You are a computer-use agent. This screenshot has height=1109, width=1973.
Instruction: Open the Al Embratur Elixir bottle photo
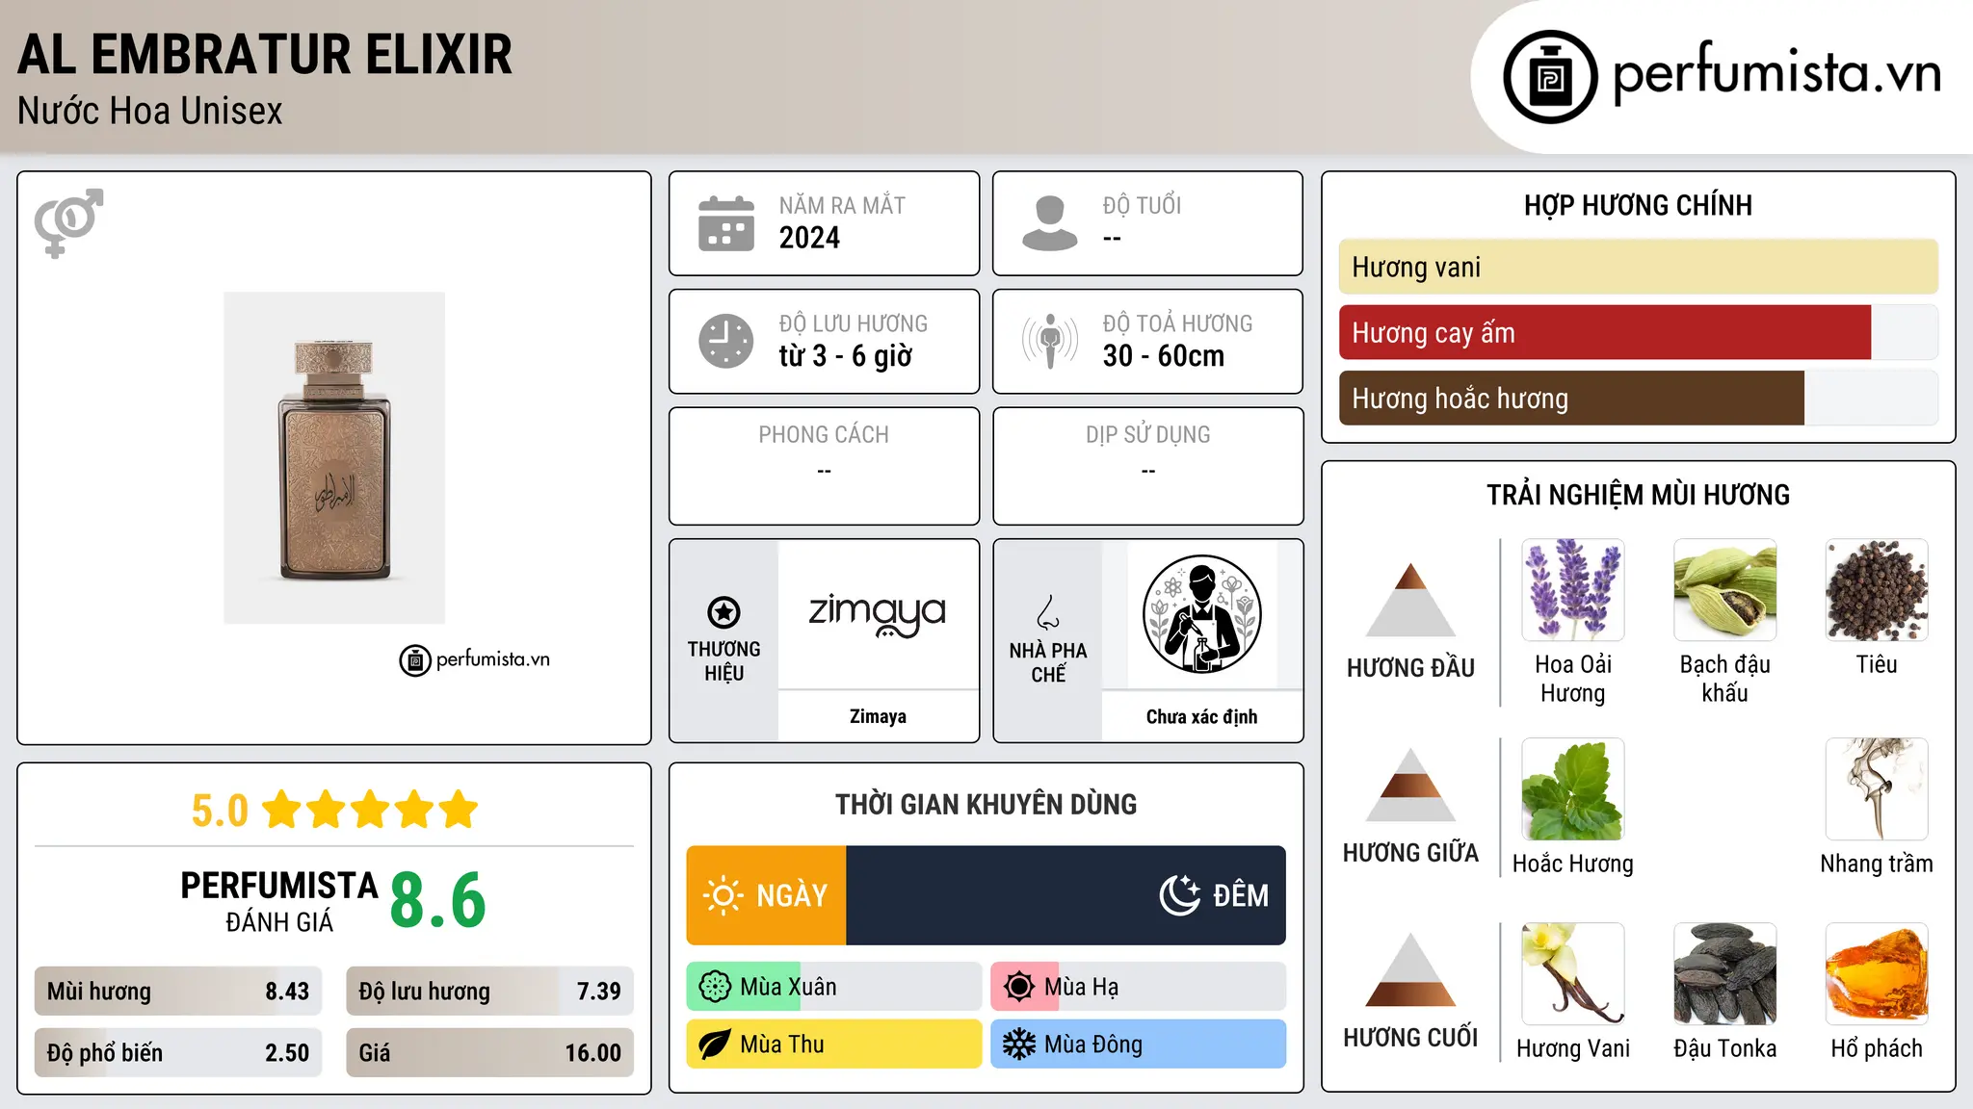tap(334, 458)
